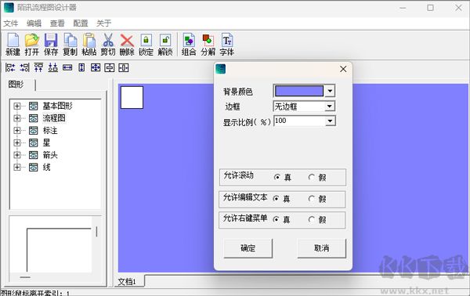The width and height of the screenshot is (470, 296).
Task: Click the make same height icon
Action: 81,67
